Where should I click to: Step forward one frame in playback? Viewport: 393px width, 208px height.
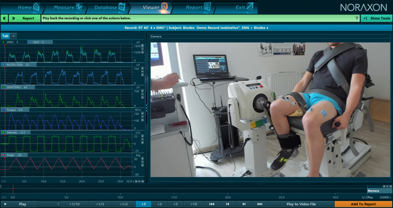click(244, 204)
